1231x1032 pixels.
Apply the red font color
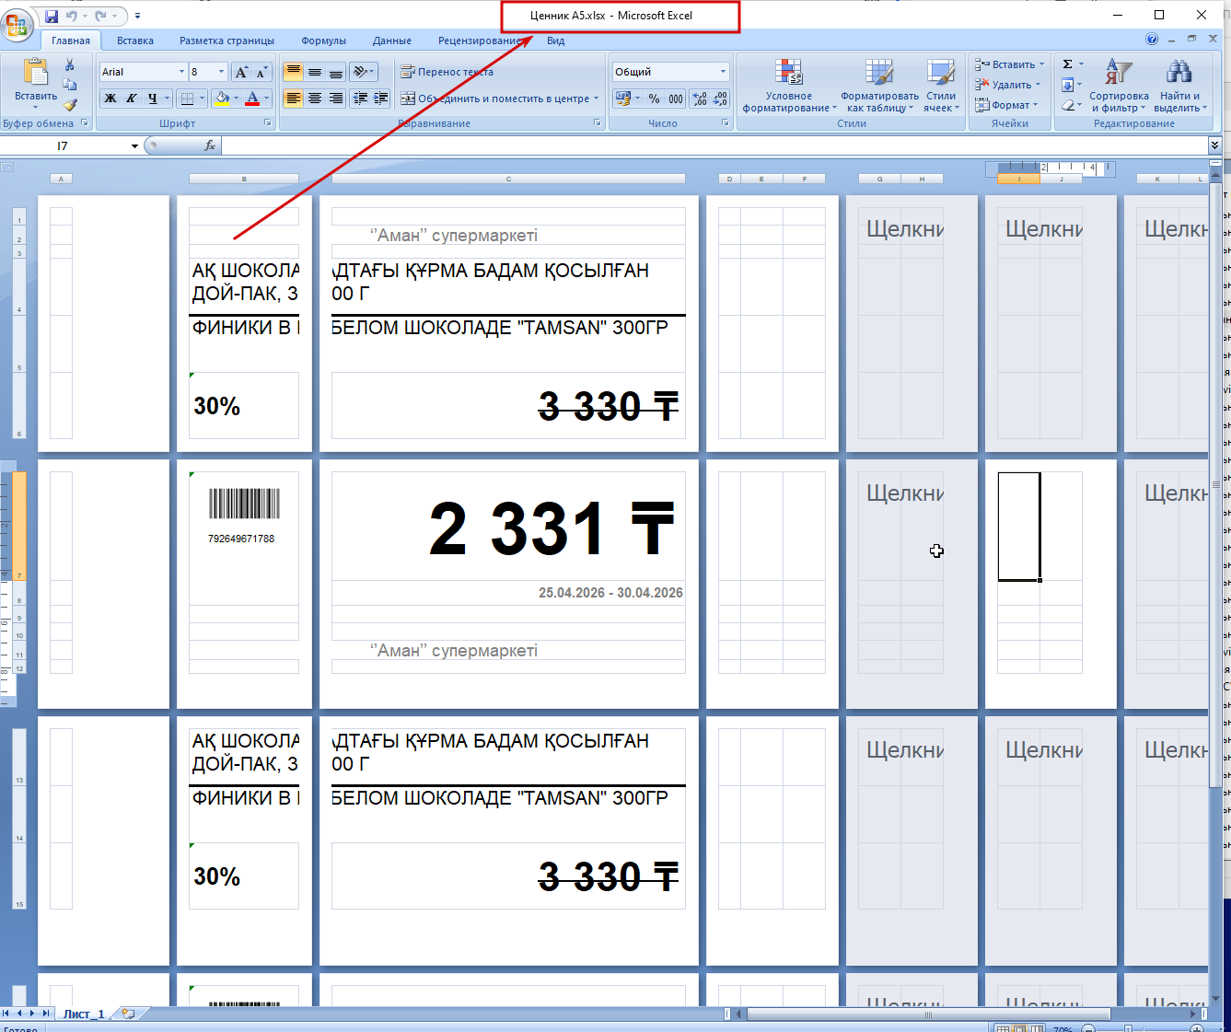[252, 99]
